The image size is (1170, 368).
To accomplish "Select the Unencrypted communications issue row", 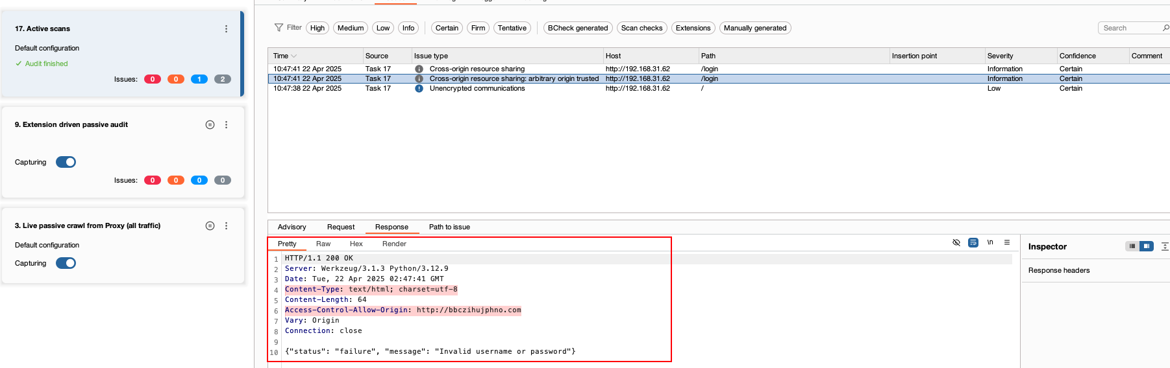I will point(719,88).
